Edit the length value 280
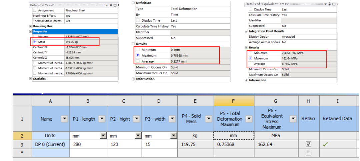The width and height of the screenshot is (360, 161). [x=88, y=144]
